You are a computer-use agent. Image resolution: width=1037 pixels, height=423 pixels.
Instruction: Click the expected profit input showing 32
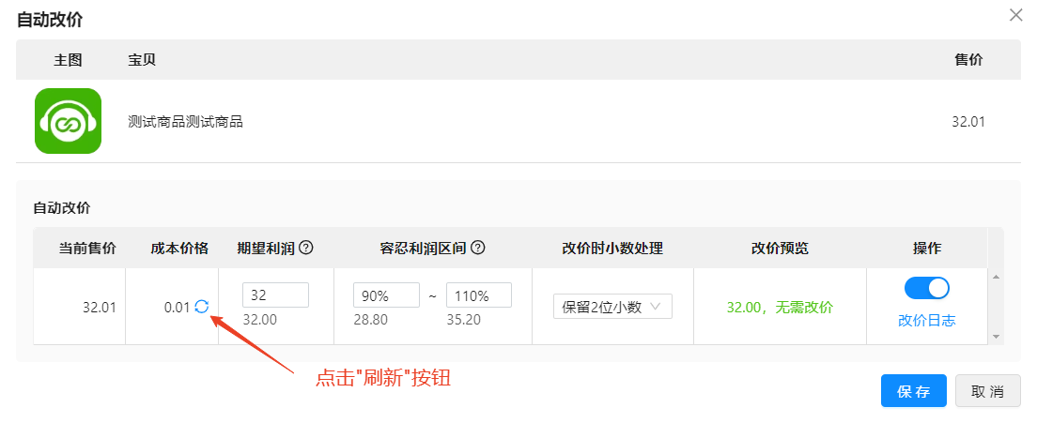tap(276, 295)
